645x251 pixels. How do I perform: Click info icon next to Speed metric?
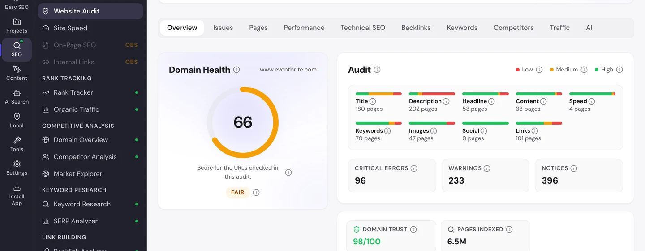(x=592, y=101)
